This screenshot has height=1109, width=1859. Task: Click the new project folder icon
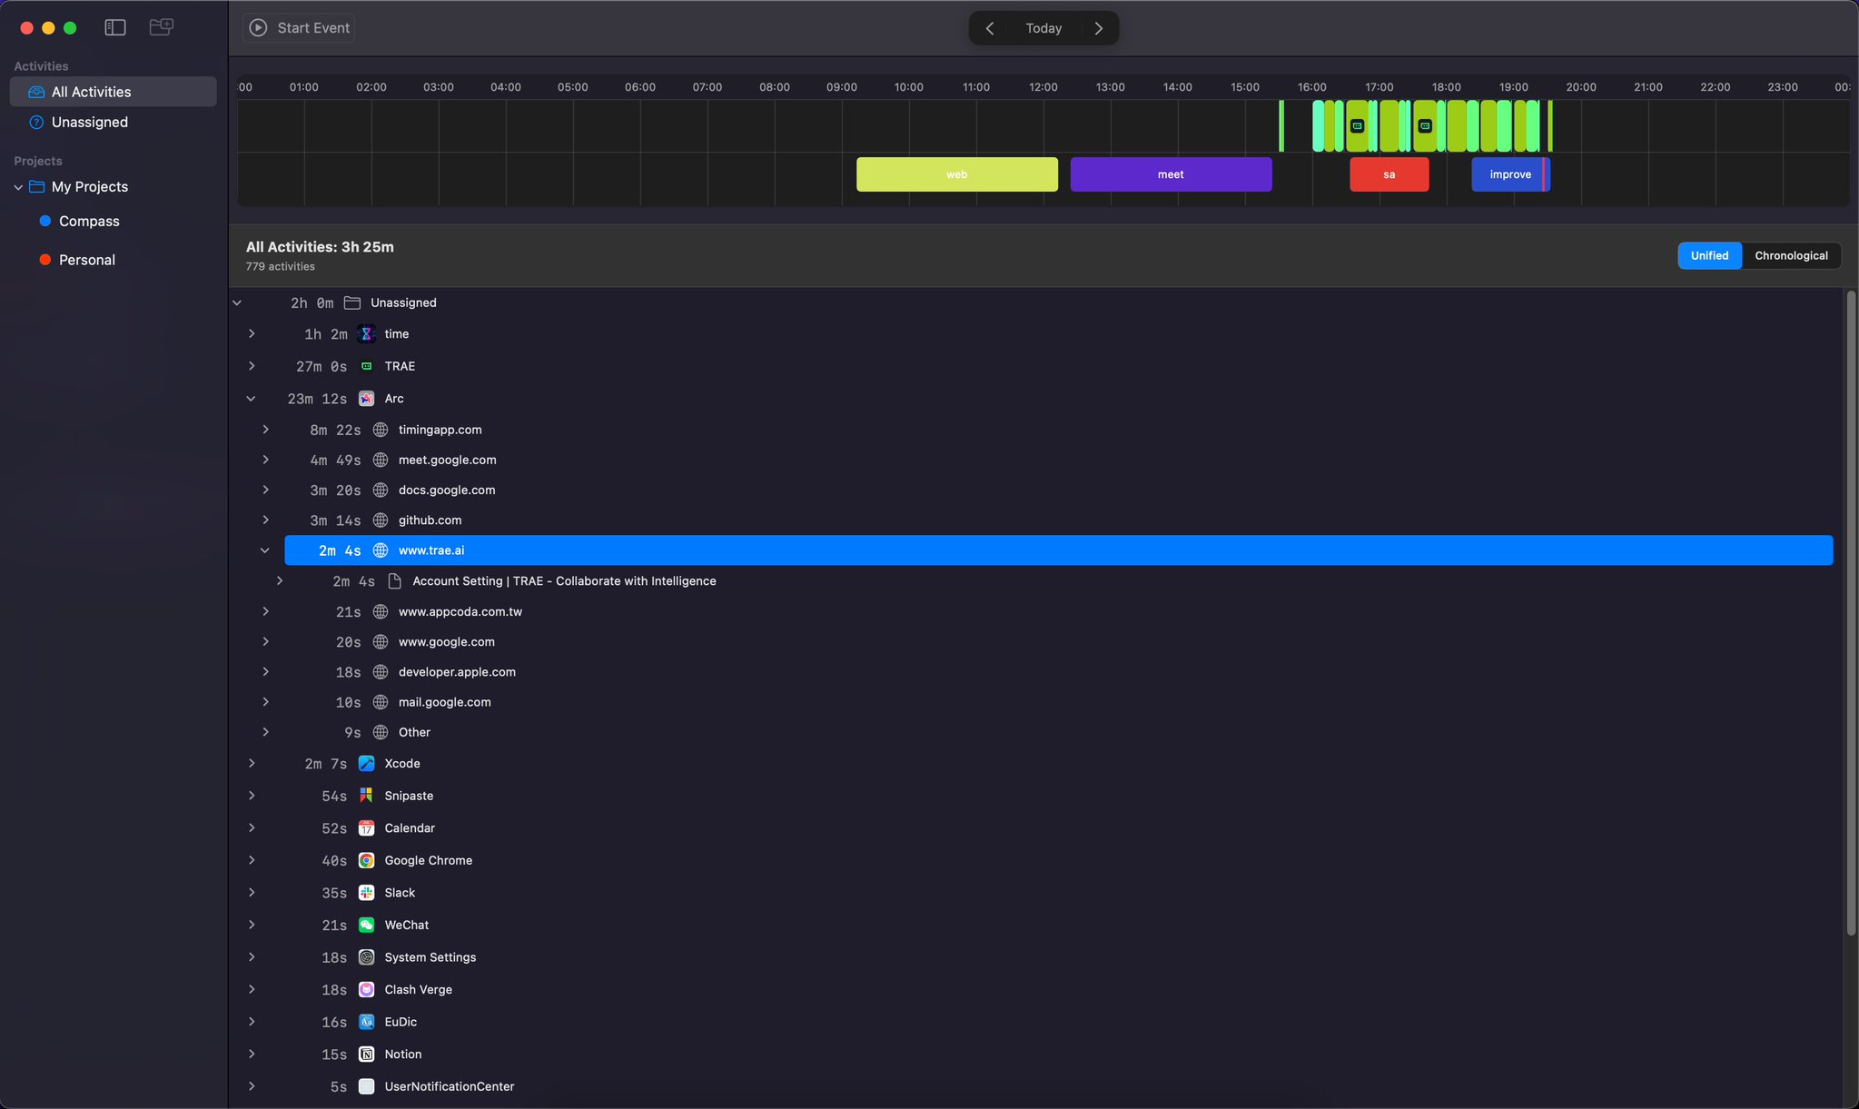[x=161, y=27]
